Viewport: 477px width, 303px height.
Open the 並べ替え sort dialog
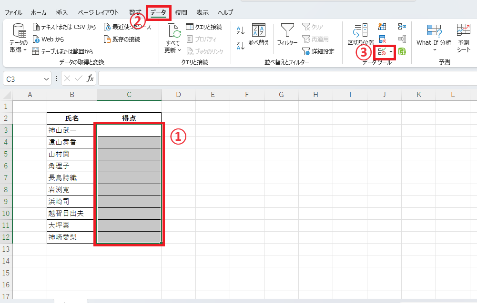(x=259, y=35)
